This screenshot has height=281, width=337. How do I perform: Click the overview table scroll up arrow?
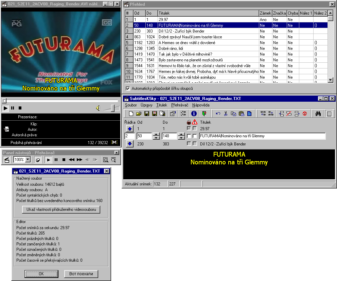pos(331,13)
